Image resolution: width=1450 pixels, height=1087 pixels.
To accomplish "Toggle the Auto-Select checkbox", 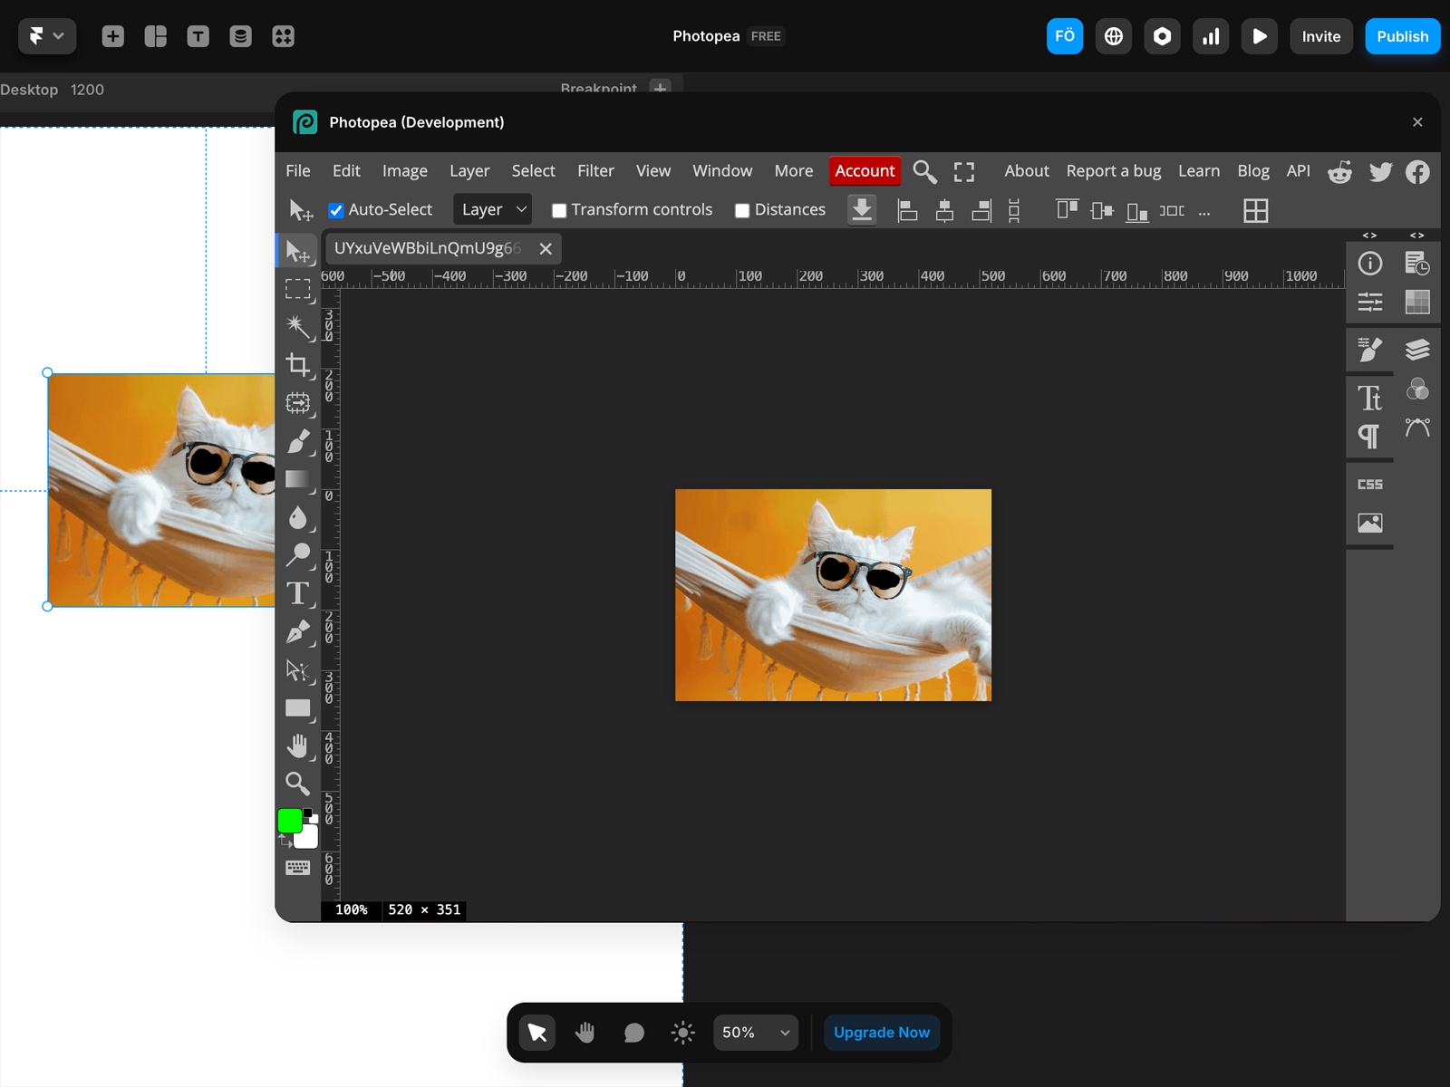I will pos(336,210).
